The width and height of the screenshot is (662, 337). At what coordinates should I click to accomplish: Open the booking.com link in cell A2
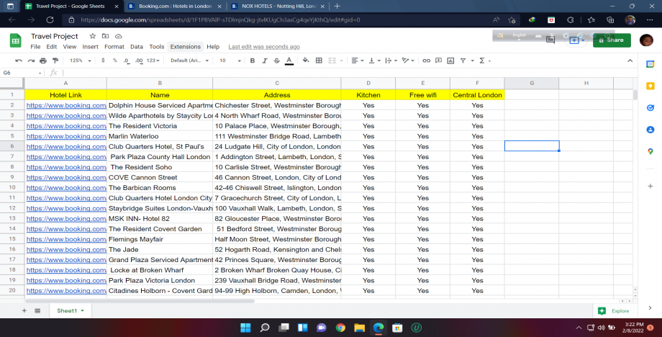[65, 105]
